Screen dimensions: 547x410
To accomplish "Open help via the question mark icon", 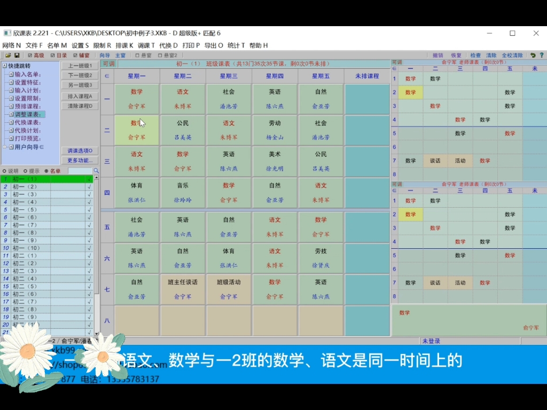I will [x=542, y=55].
